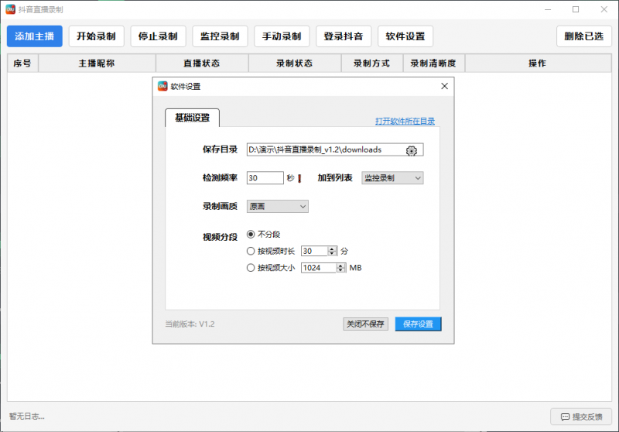
Task: Click the 监控录制 toolbar button
Action: click(220, 36)
